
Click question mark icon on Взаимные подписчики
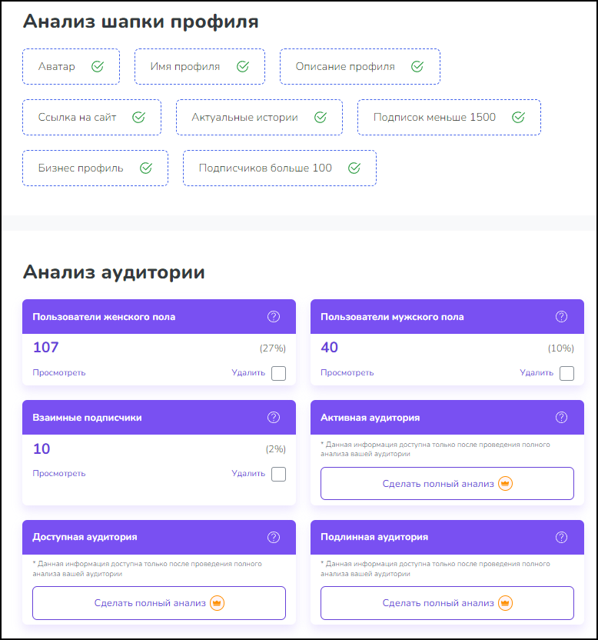(274, 418)
